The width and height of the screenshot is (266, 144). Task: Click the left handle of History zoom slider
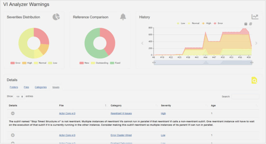pos(154,63)
